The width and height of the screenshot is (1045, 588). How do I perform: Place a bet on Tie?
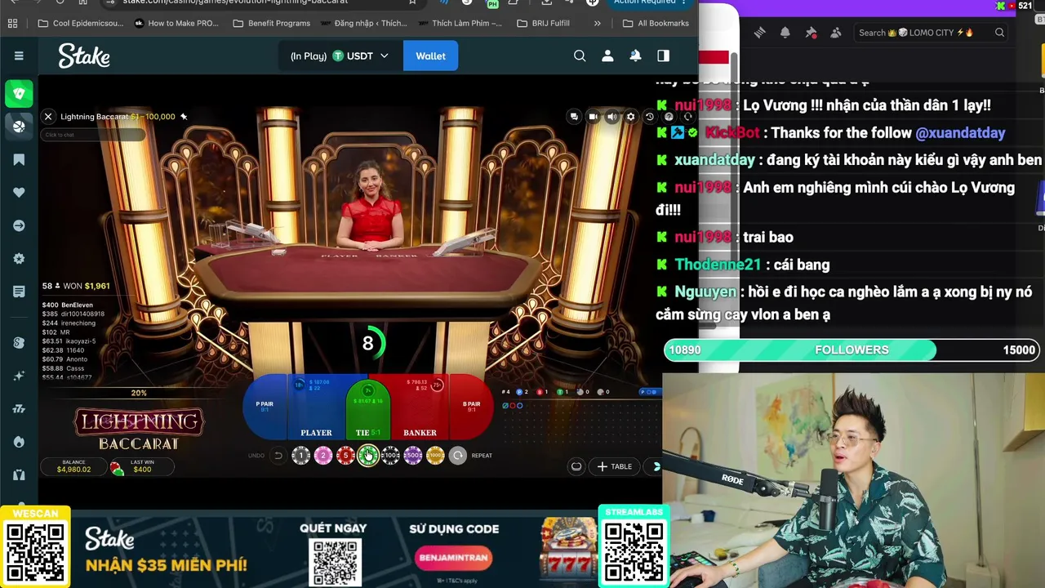point(368,408)
